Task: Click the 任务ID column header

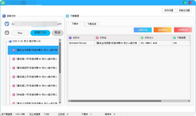Action: click(81, 38)
